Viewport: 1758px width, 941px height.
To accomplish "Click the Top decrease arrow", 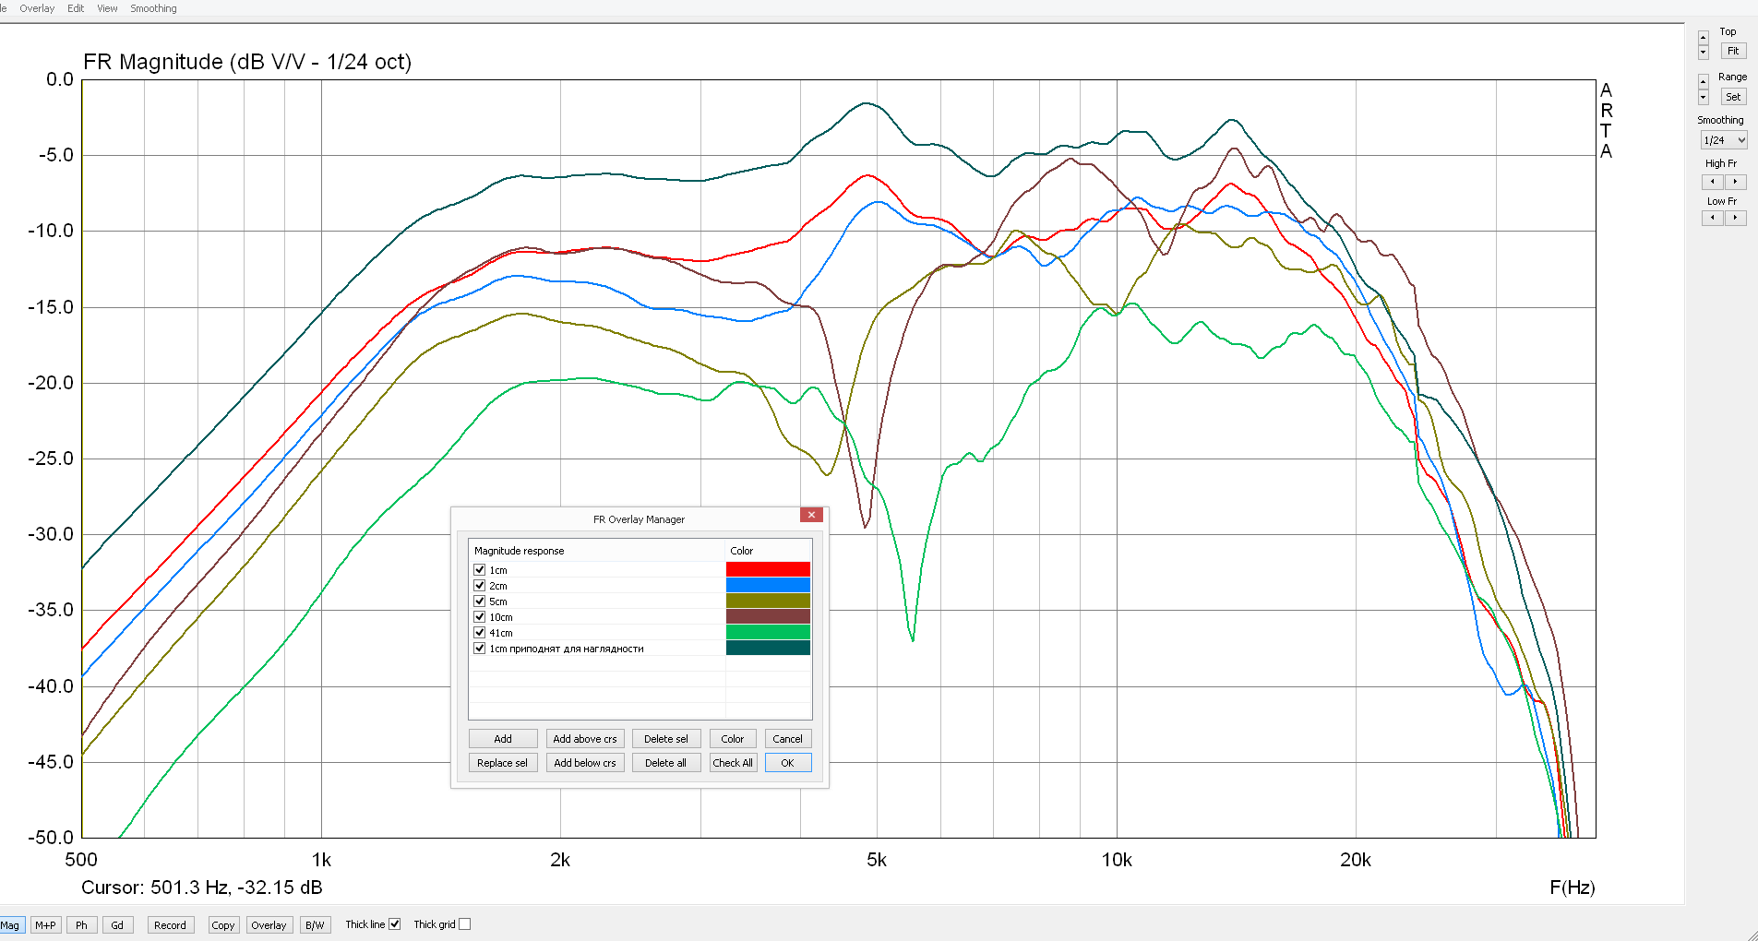I will click(x=1704, y=52).
